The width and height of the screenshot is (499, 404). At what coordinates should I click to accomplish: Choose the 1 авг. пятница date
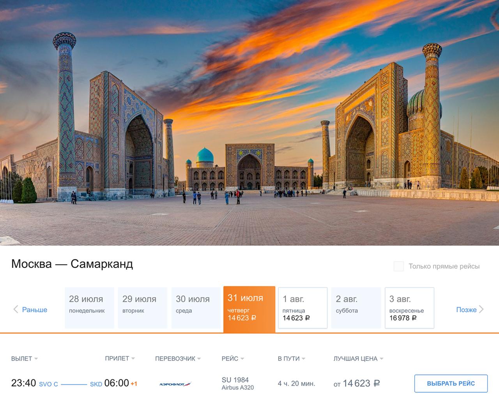pyautogui.click(x=303, y=308)
